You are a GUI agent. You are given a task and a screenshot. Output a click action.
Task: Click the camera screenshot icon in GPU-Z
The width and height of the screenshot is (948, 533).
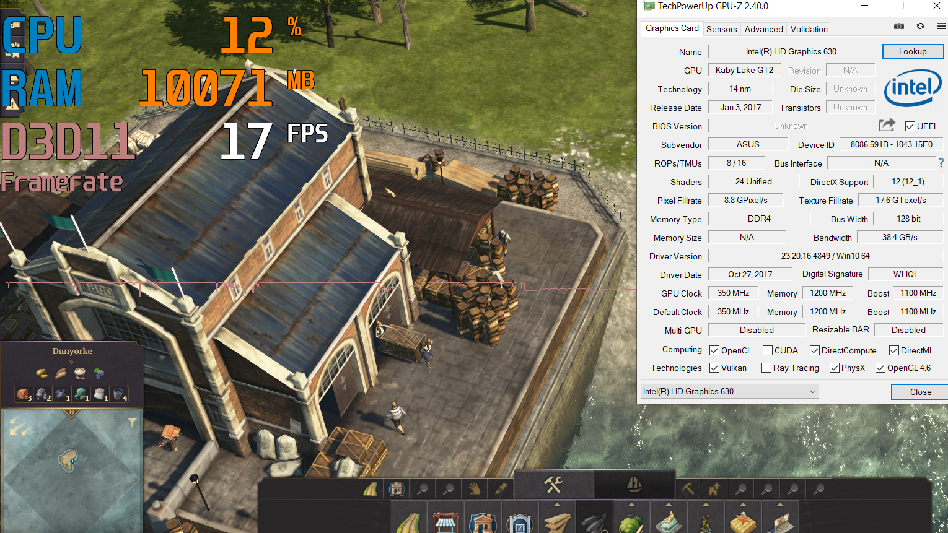click(x=898, y=26)
